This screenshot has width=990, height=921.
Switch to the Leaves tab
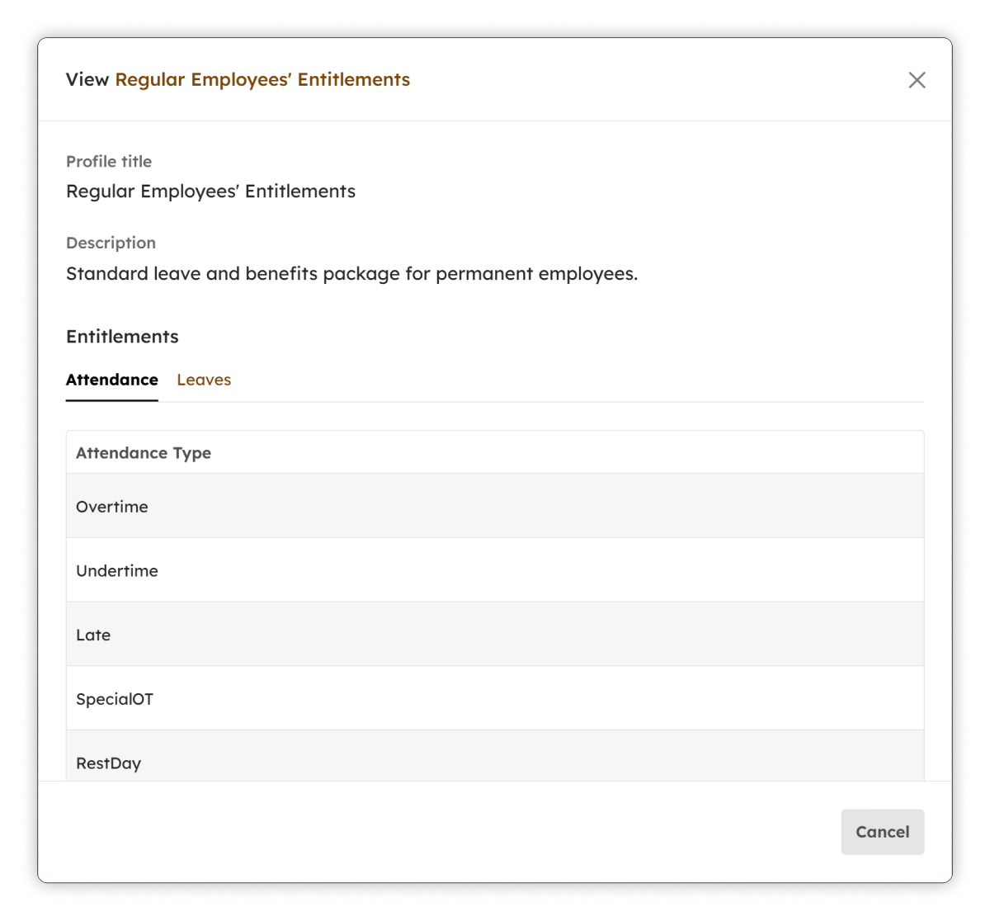[x=204, y=380]
